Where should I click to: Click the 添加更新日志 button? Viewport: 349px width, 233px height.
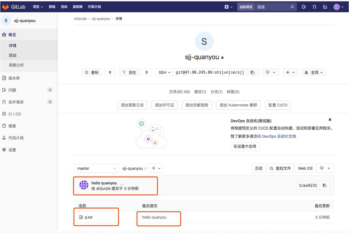[x=132, y=105]
